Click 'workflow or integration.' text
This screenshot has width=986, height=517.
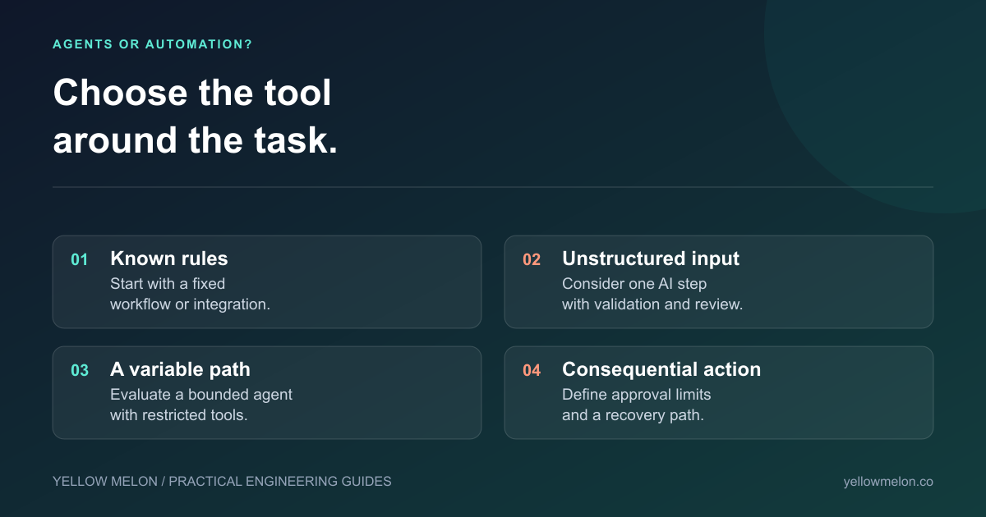pyautogui.click(x=191, y=304)
